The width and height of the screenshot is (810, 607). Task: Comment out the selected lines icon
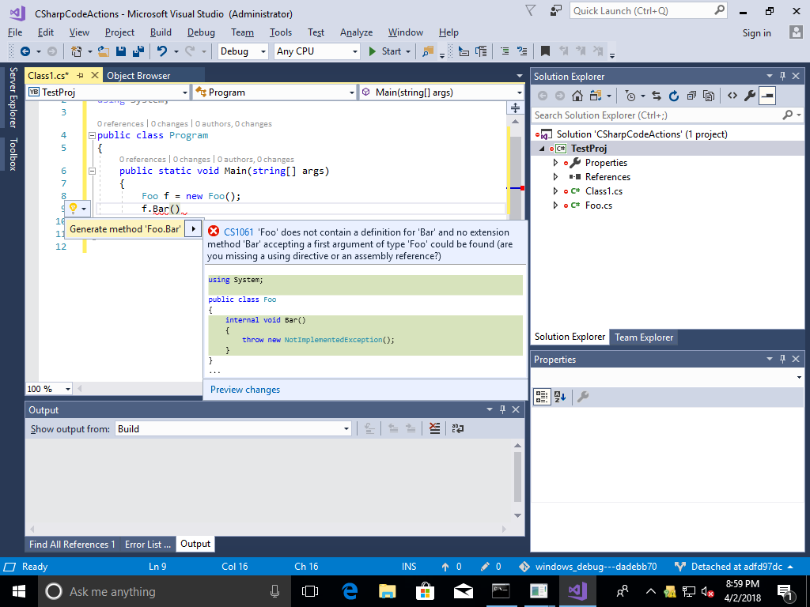505,51
